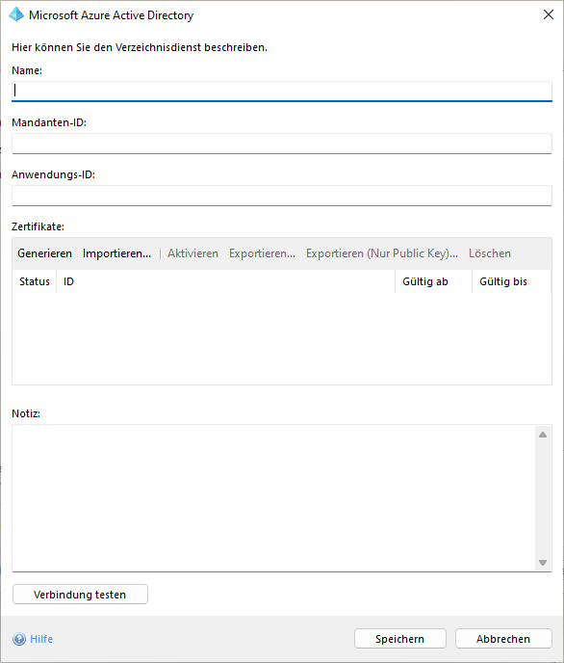Close the dialog with the X button
This screenshot has height=663, width=564.
coord(549,14)
